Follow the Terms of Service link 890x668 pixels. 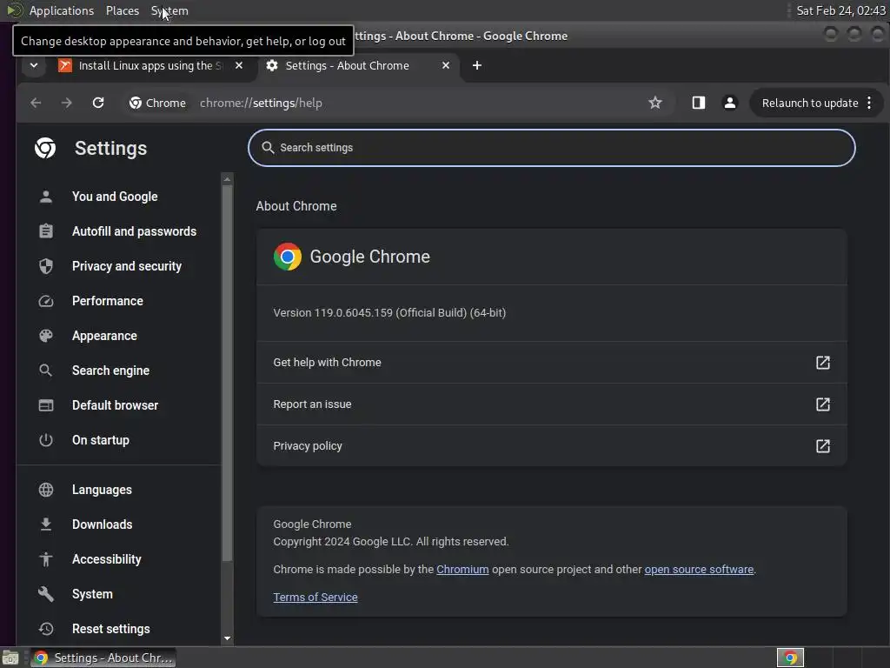315,597
